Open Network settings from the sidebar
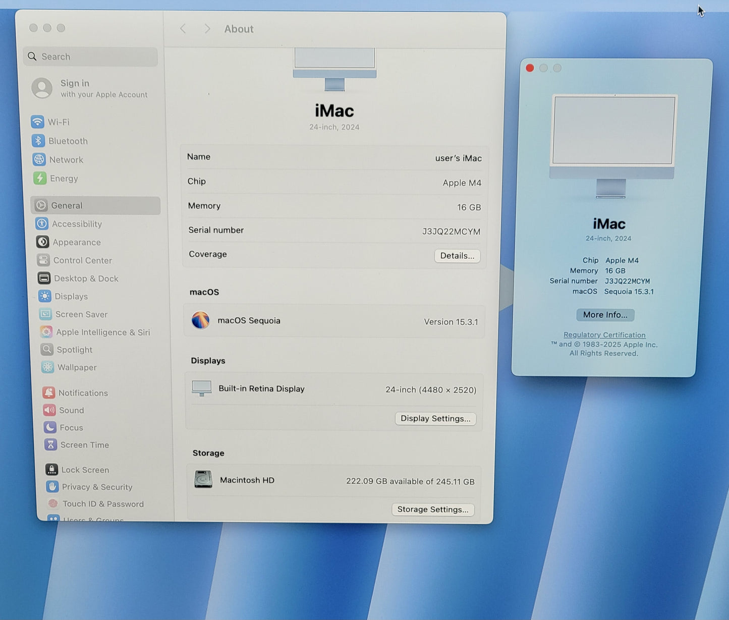This screenshot has width=729, height=620. click(40, 159)
